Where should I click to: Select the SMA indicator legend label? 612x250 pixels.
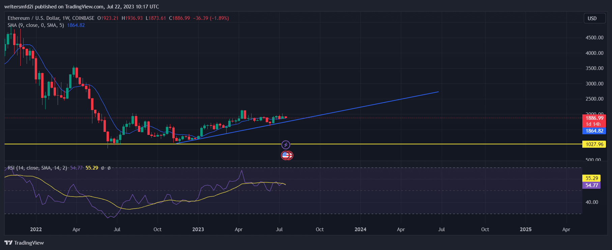pos(36,25)
